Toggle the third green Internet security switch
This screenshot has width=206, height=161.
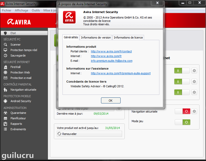pos(182,92)
